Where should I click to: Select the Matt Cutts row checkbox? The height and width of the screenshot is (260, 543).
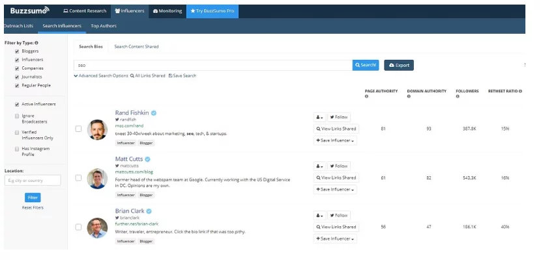79,178
